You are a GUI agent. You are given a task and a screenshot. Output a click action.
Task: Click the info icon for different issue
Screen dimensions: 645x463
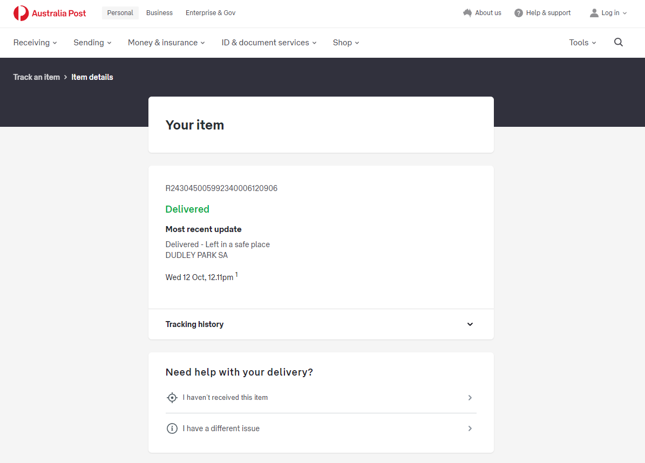point(172,428)
